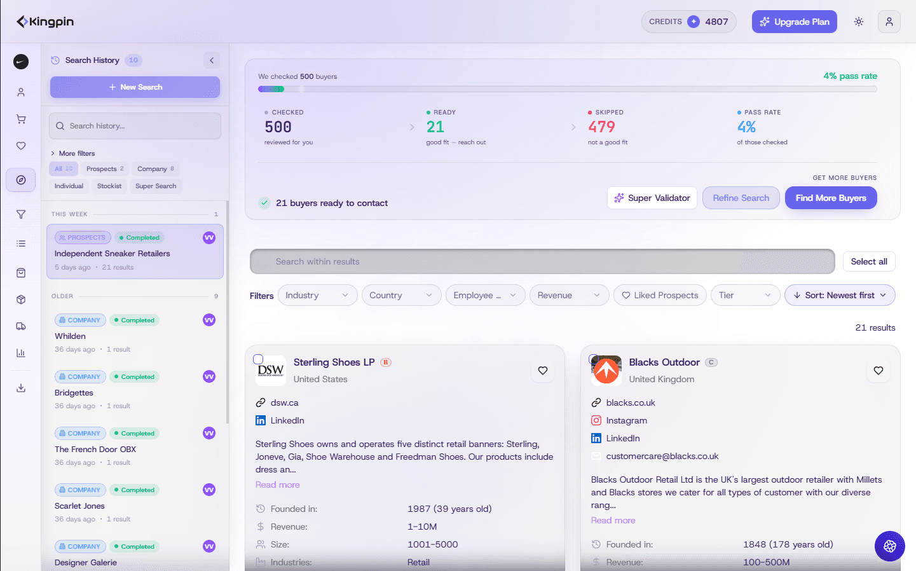The width and height of the screenshot is (916, 571).
Task: Click Find More Buyers
Action: (831, 198)
